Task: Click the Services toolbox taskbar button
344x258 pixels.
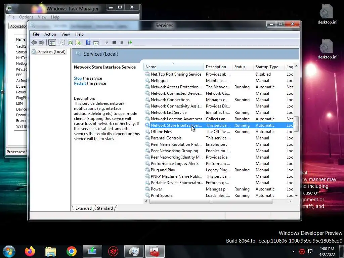Action: click(155, 251)
